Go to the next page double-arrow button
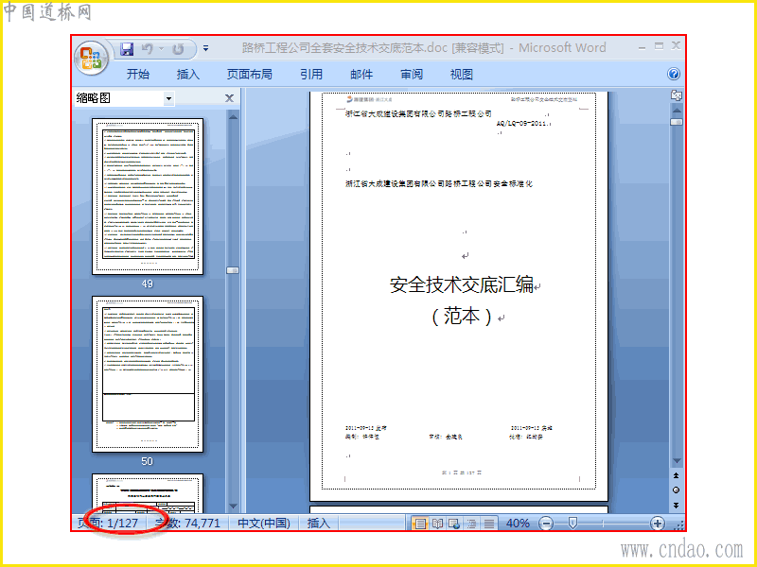757x567 pixels. click(x=676, y=505)
